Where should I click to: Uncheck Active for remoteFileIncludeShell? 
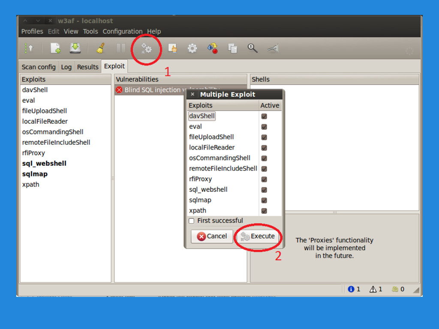click(264, 169)
